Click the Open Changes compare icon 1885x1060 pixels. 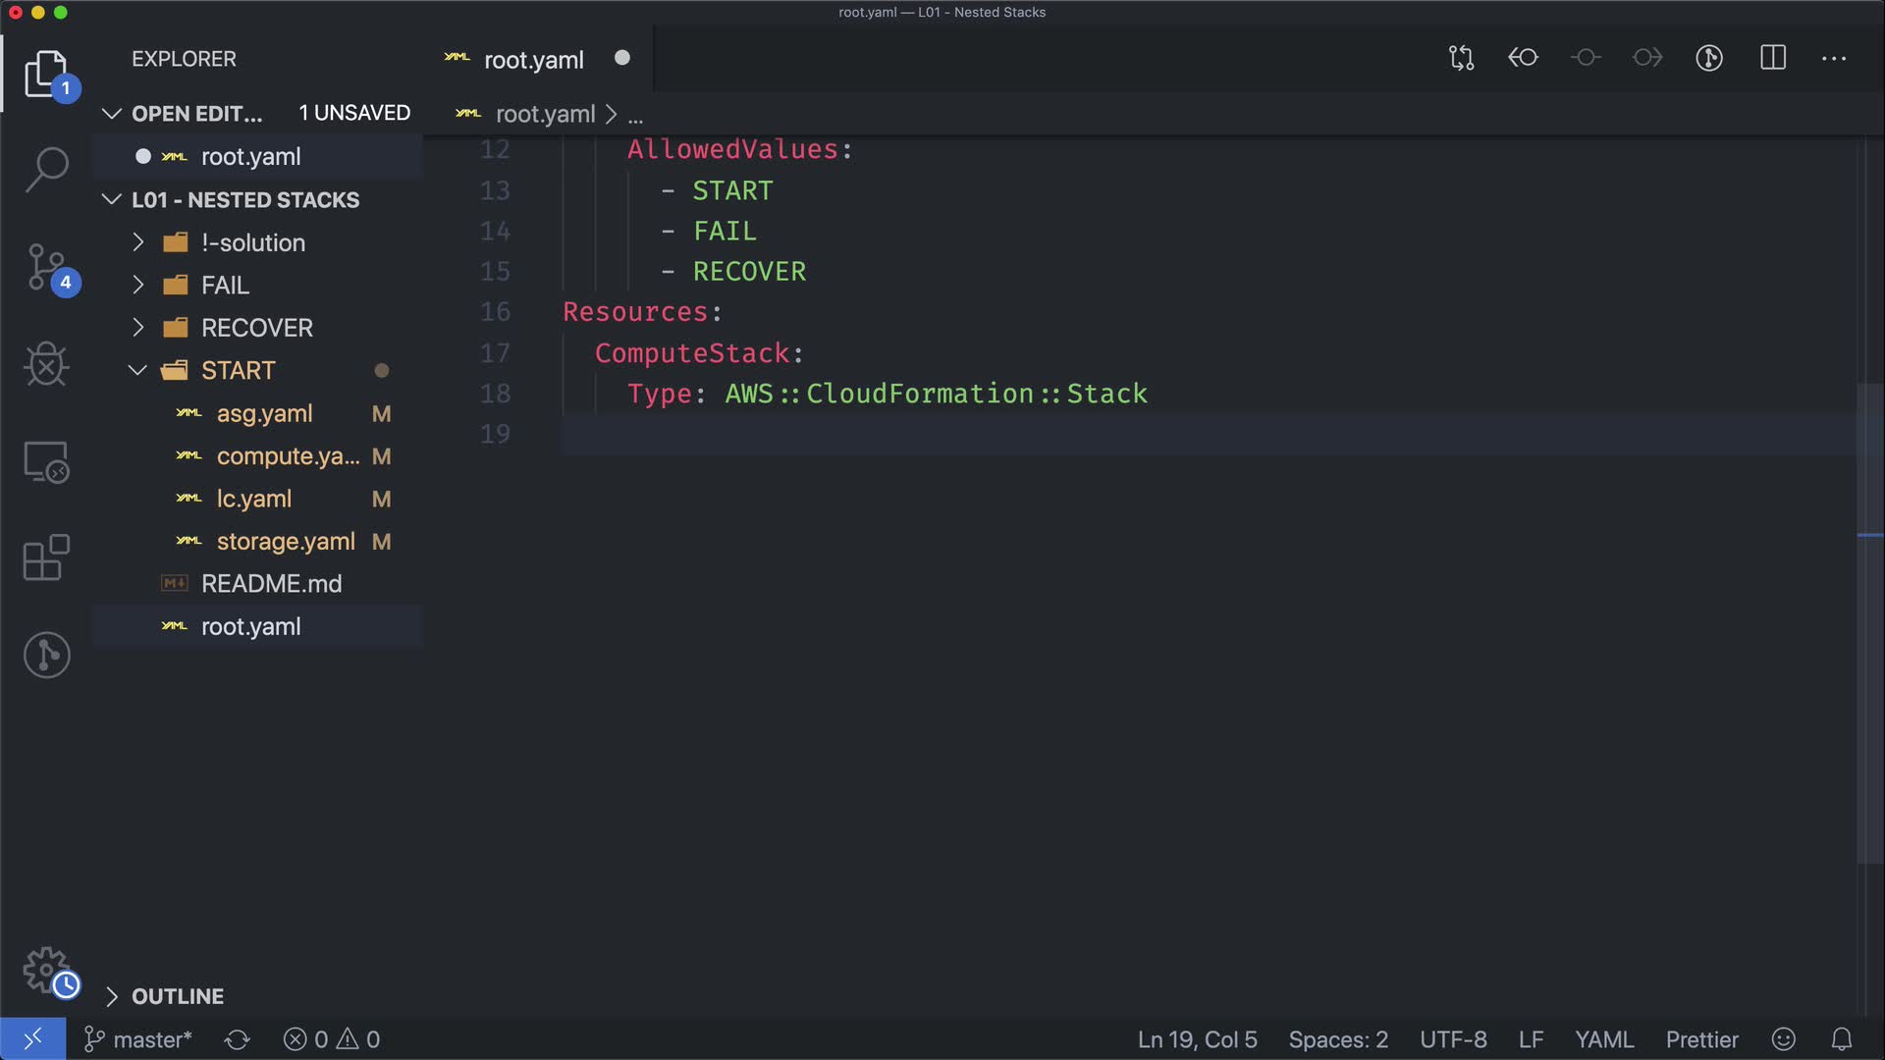(1461, 58)
